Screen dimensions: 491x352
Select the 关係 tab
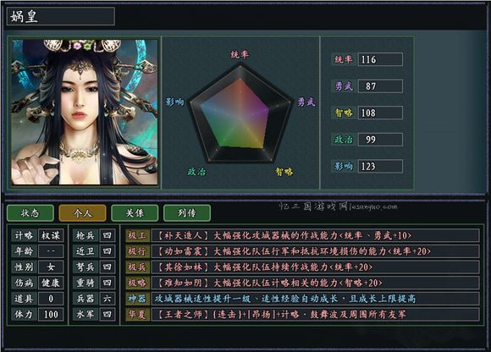(135, 213)
